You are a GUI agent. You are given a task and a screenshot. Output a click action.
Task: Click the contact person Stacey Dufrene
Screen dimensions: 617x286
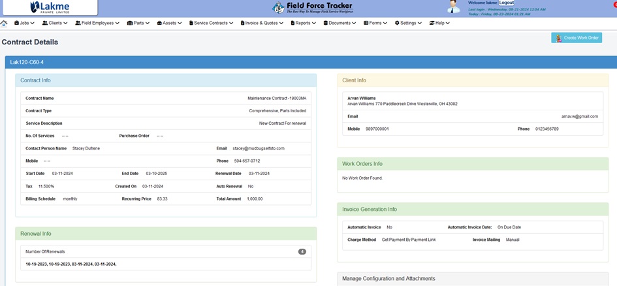click(x=86, y=148)
